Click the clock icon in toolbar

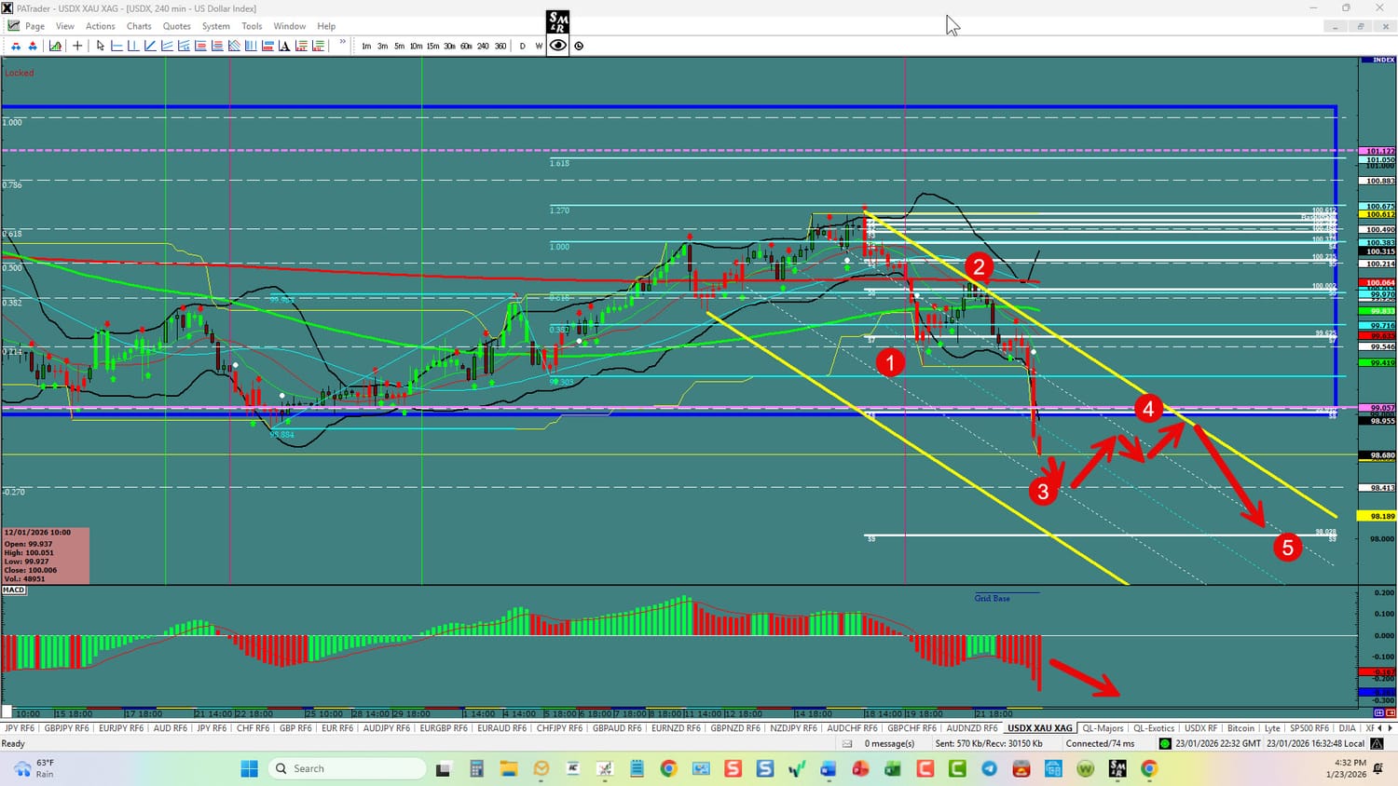(579, 46)
